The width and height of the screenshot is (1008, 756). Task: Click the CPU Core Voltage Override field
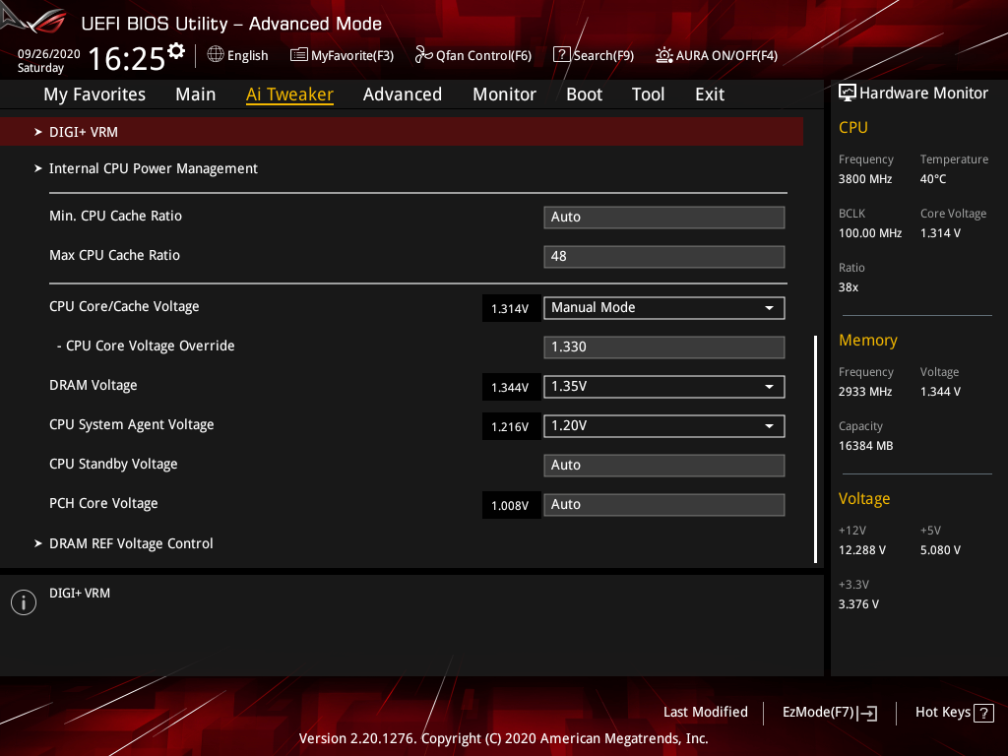tap(664, 347)
